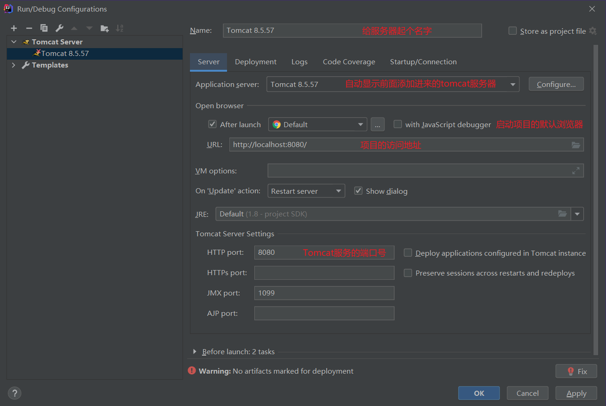Click the HTTPs port field
606x406 pixels.
[x=324, y=273]
